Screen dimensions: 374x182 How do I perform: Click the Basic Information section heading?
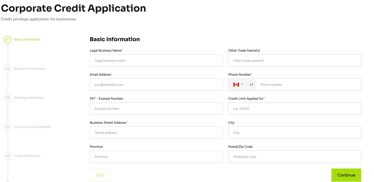[115, 39]
